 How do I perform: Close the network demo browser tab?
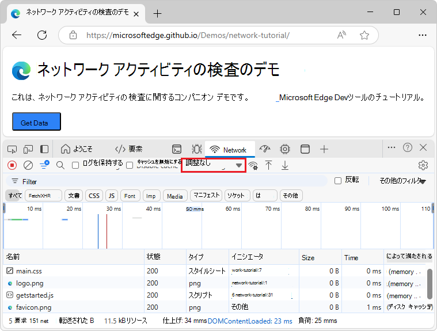pos(136,14)
